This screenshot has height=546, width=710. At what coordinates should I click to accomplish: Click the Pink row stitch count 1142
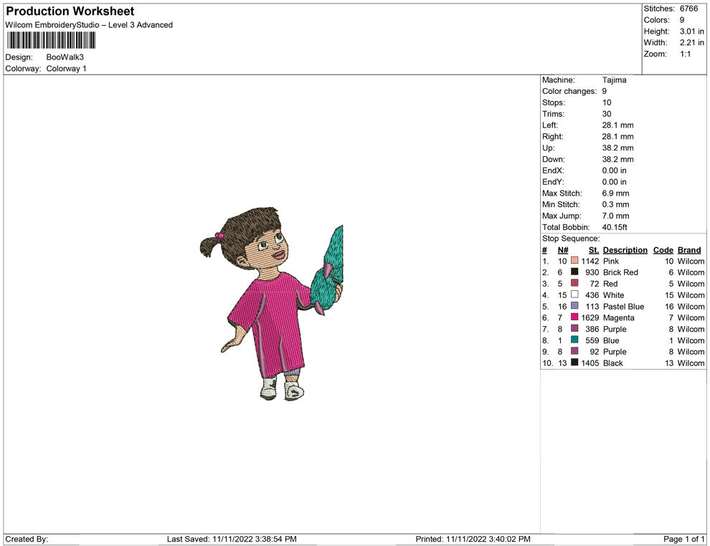pos(590,261)
